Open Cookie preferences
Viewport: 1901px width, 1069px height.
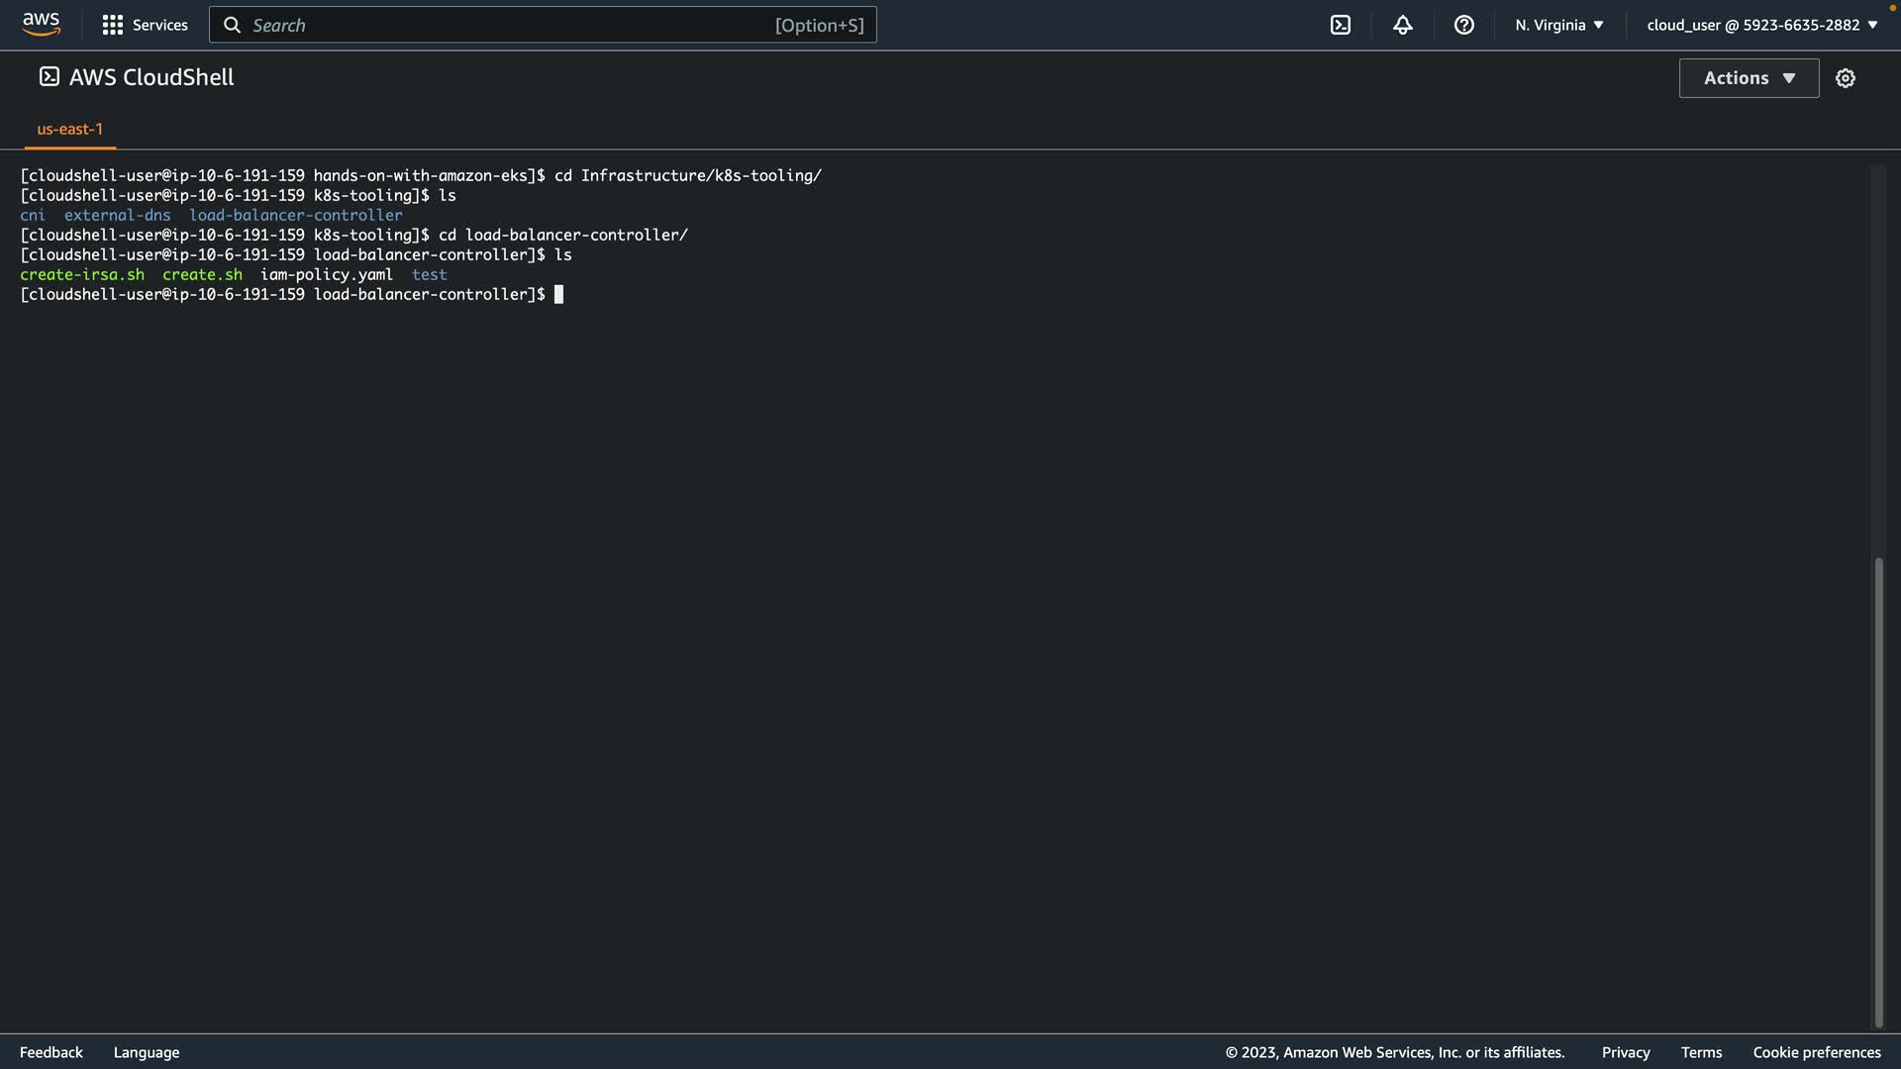[x=1816, y=1052]
